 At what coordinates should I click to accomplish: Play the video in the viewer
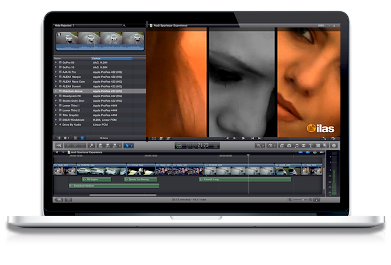pyautogui.click(x=244, y=138)
